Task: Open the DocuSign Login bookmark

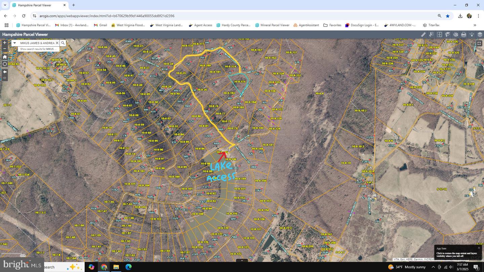Action: [362, 25]
